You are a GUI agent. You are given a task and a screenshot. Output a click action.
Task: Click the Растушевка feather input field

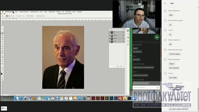pos(23,16)
